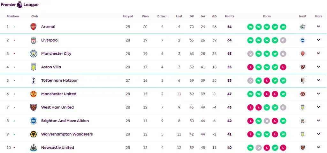Expand more details for West Ham United
The image size is (327, 153).
[x=318, y=107]
